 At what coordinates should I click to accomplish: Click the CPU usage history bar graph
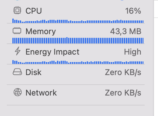78,21
